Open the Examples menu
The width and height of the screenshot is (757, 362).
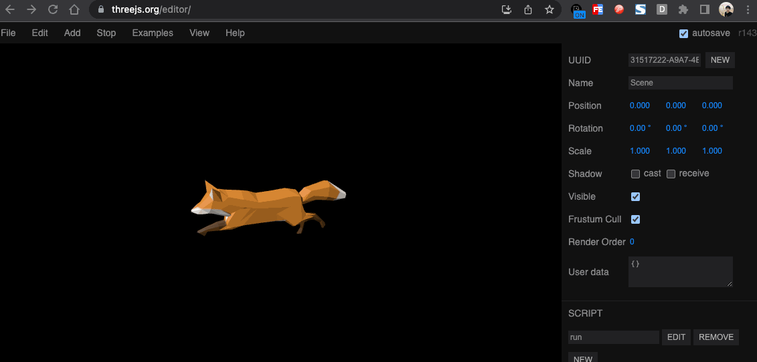coord(153,33)
